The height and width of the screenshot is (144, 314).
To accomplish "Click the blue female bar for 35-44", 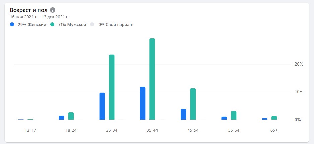I will 143,103.
